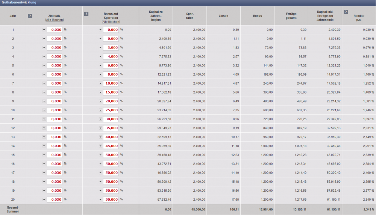This screenshot has width=376, height=215.
Task: Click year 5 Zinsen value 3,32
Action: 236,65
